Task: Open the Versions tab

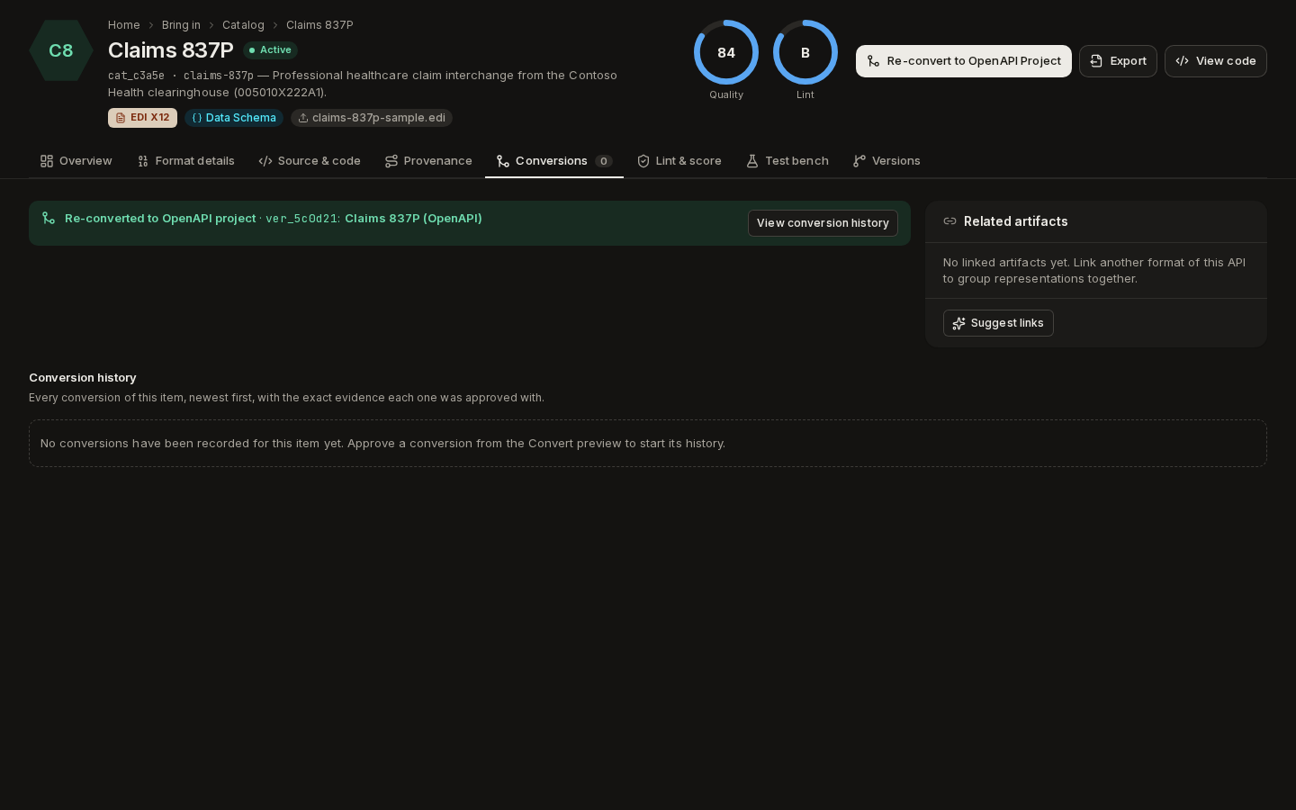Action: click(x=886, y=161)
